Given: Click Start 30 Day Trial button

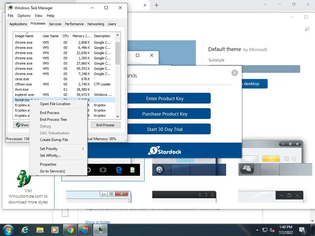Looking at the screenshot, I should (x=169, y=129).
